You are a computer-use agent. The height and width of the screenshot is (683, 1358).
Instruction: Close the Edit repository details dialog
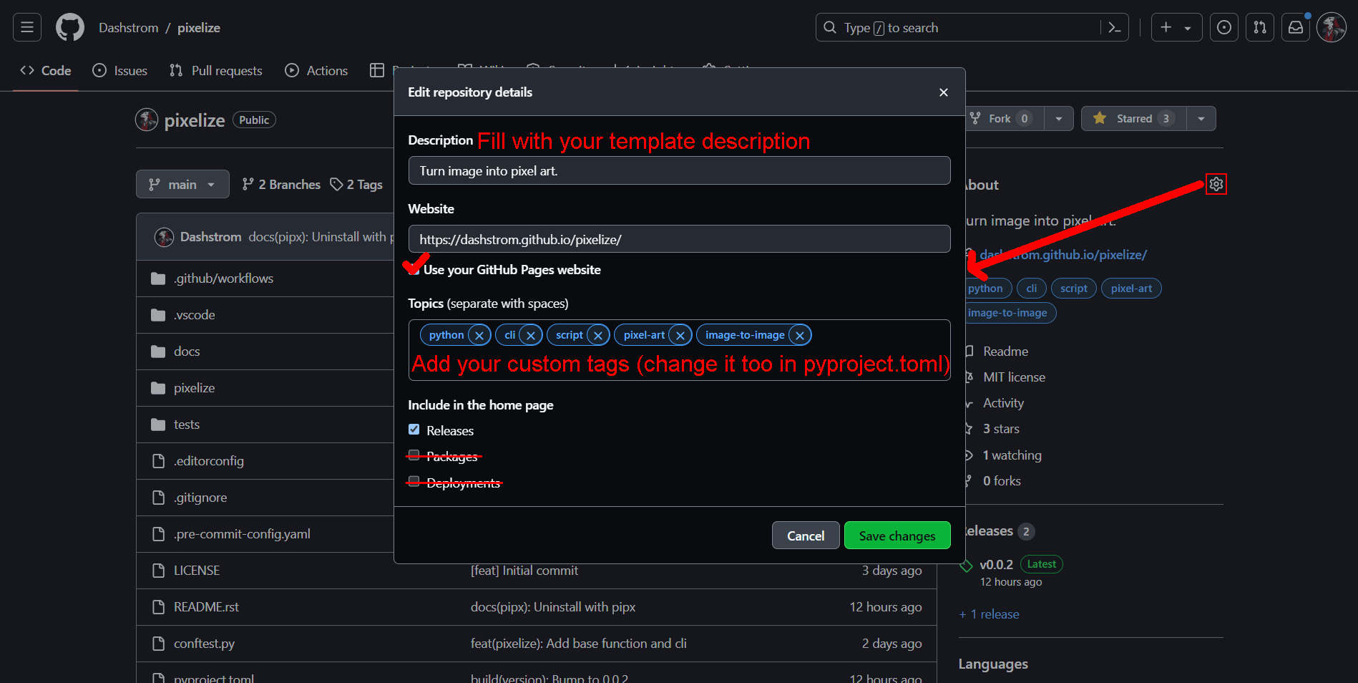(944, 92)
